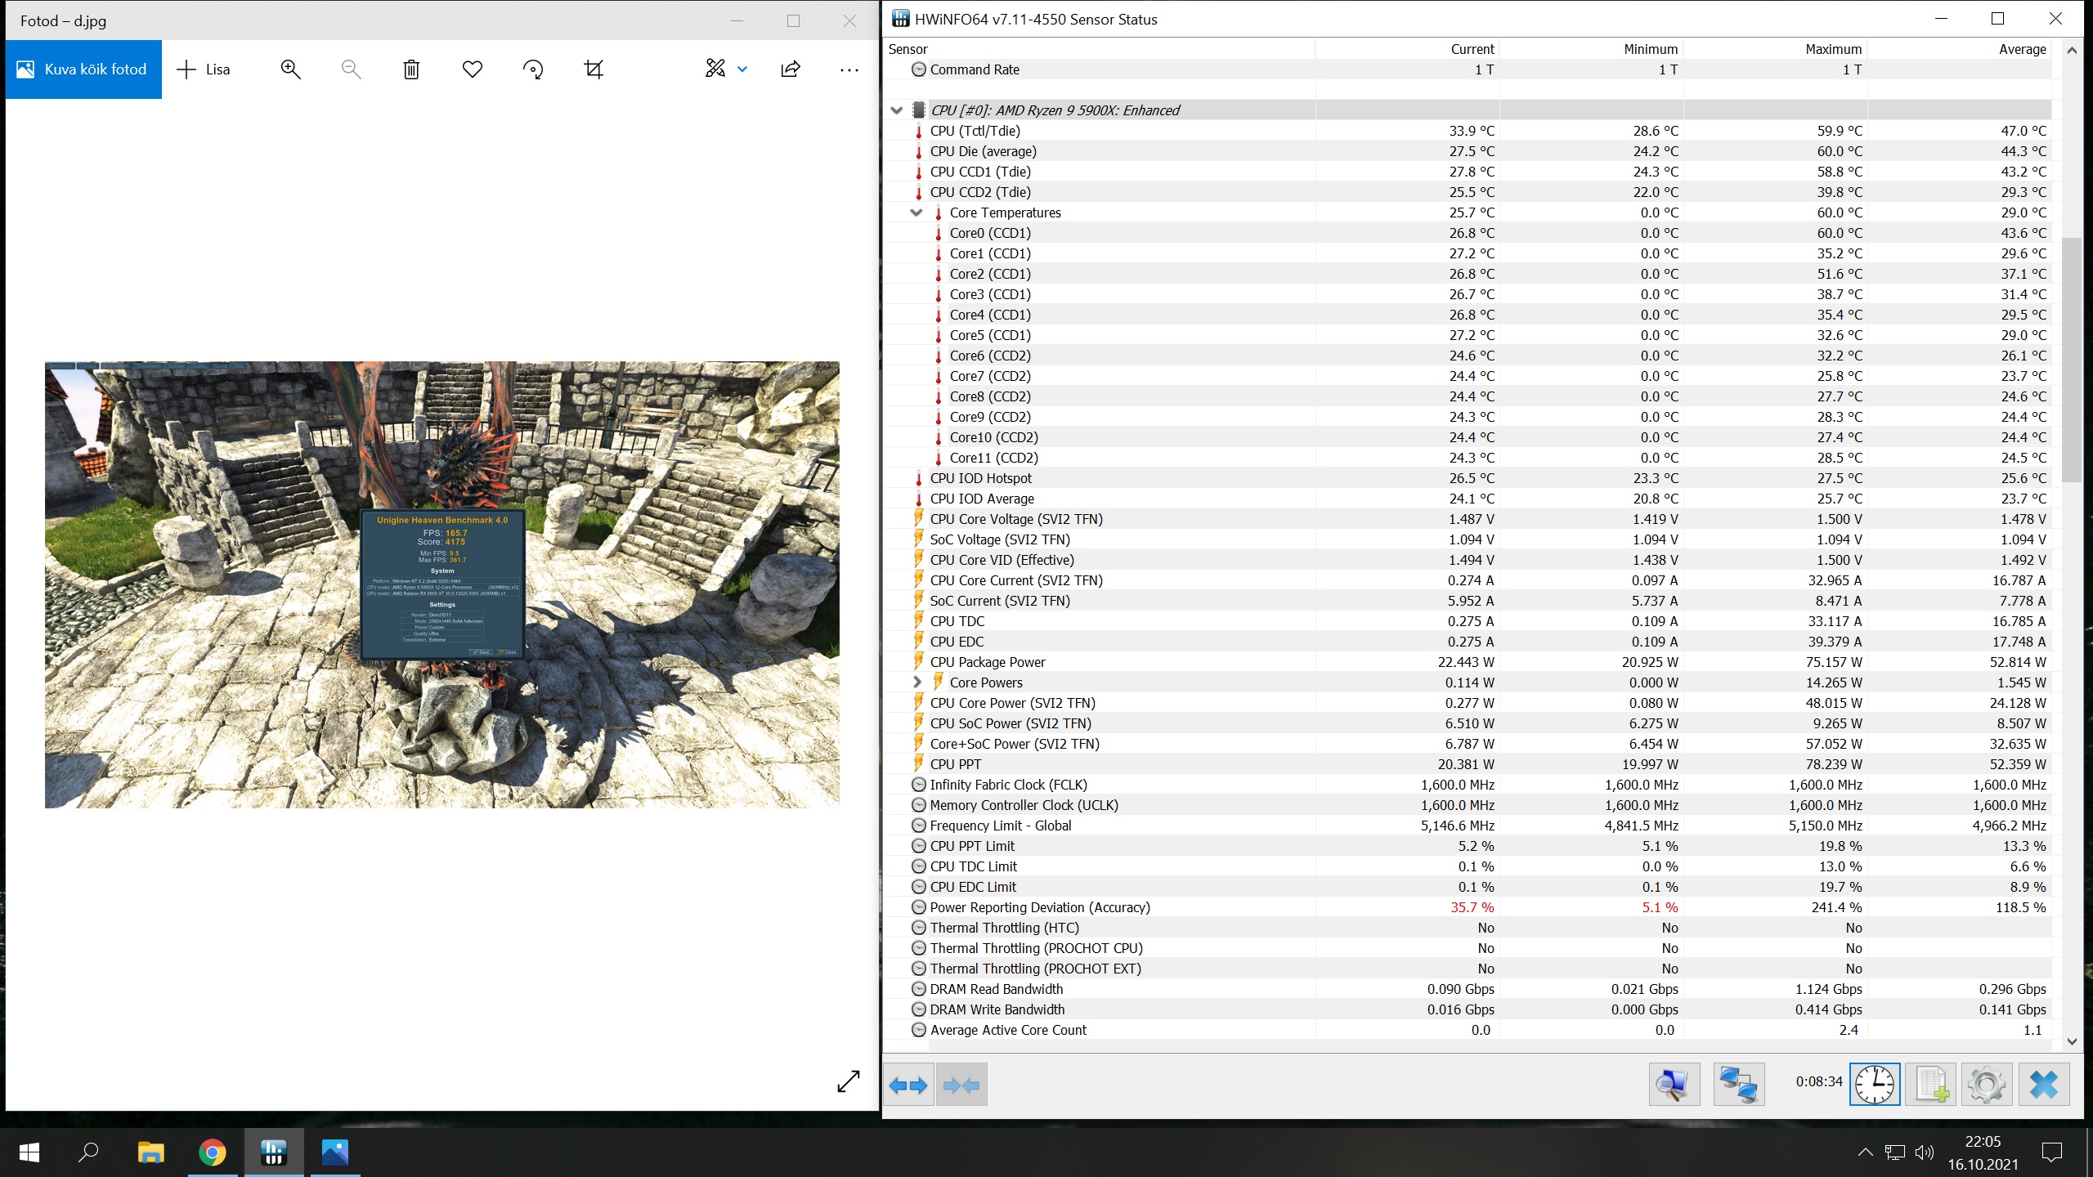Open HWiNFO sensor search/monitor icon
2093x1177 pixels.
pyautogui.click(x=1674, y=1085)
